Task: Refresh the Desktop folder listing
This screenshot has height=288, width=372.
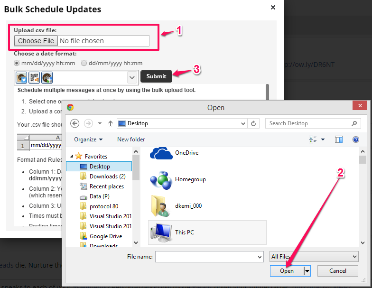Action: tap(254, 123)
